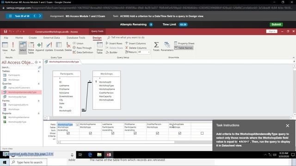
Task: Select the Data Definition query option
Action: [x=83, y=52]
